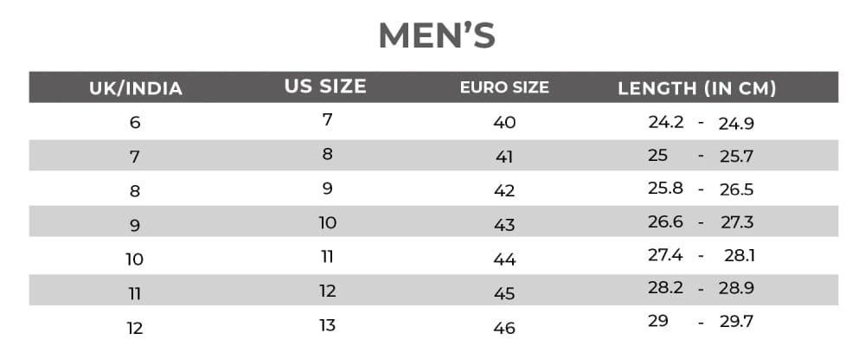Click the 29 - 29.7 length cell
The image size is (865, 346).
(x=701, y=322)
